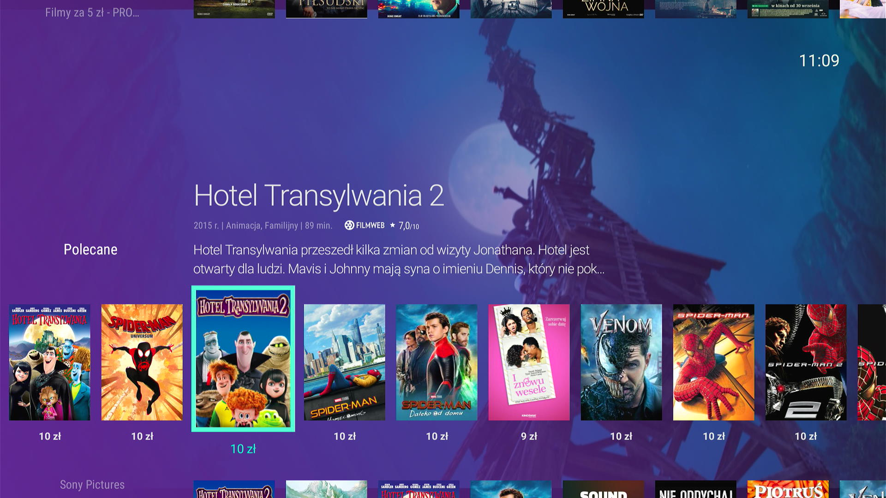The width and height of the screenshot is (886, 498).
Task: Go to the Sony Pictures category
Action: 92,485
